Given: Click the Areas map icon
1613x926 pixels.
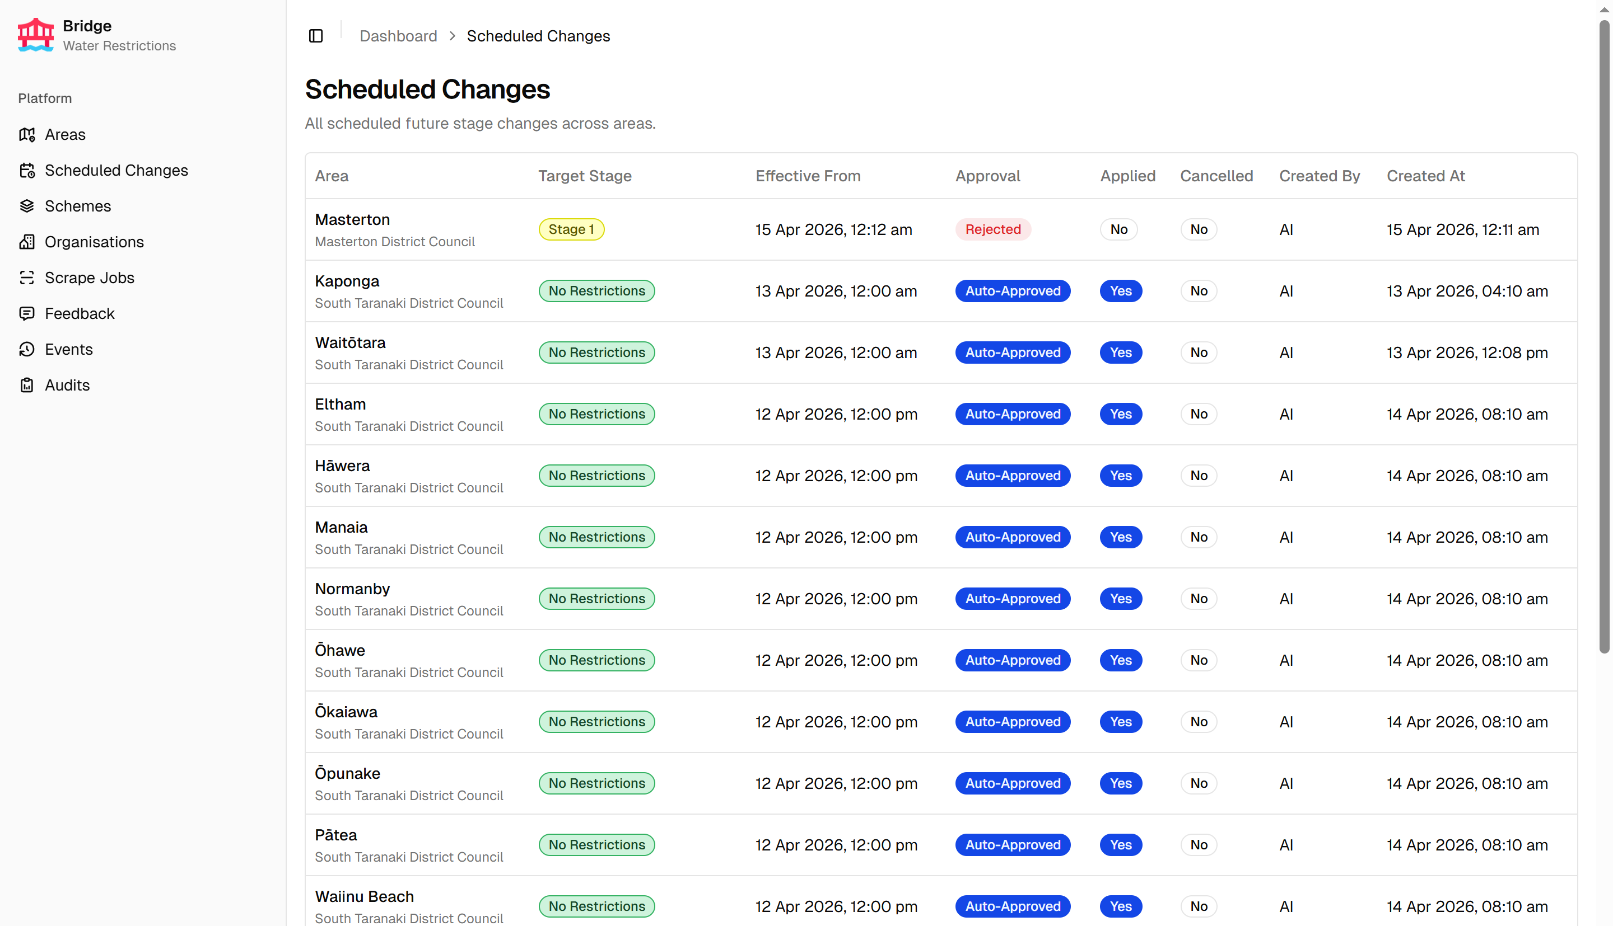Looking at the screenshot, I should coord(27,134).
